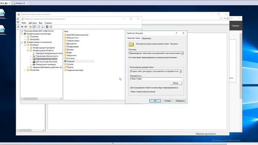Collapse Конфигурация Windows node

click(28, 50)
